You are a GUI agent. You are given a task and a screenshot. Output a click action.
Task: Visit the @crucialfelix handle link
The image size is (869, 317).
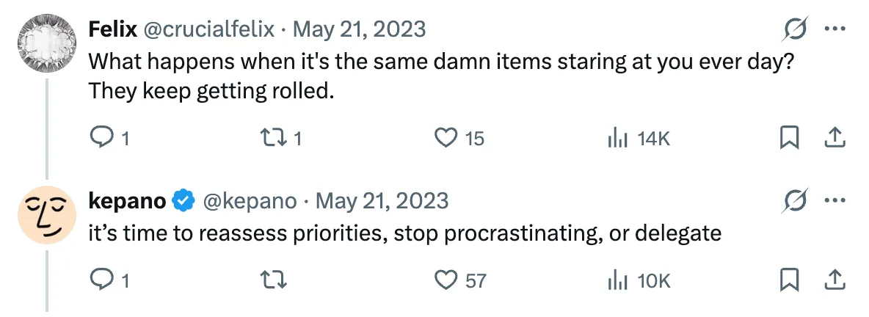pyautogui.click(x=208, y=29)
